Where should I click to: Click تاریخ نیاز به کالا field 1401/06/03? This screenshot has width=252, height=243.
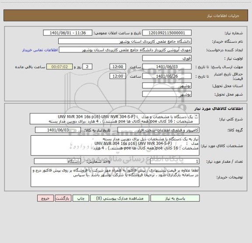point(58,130)
